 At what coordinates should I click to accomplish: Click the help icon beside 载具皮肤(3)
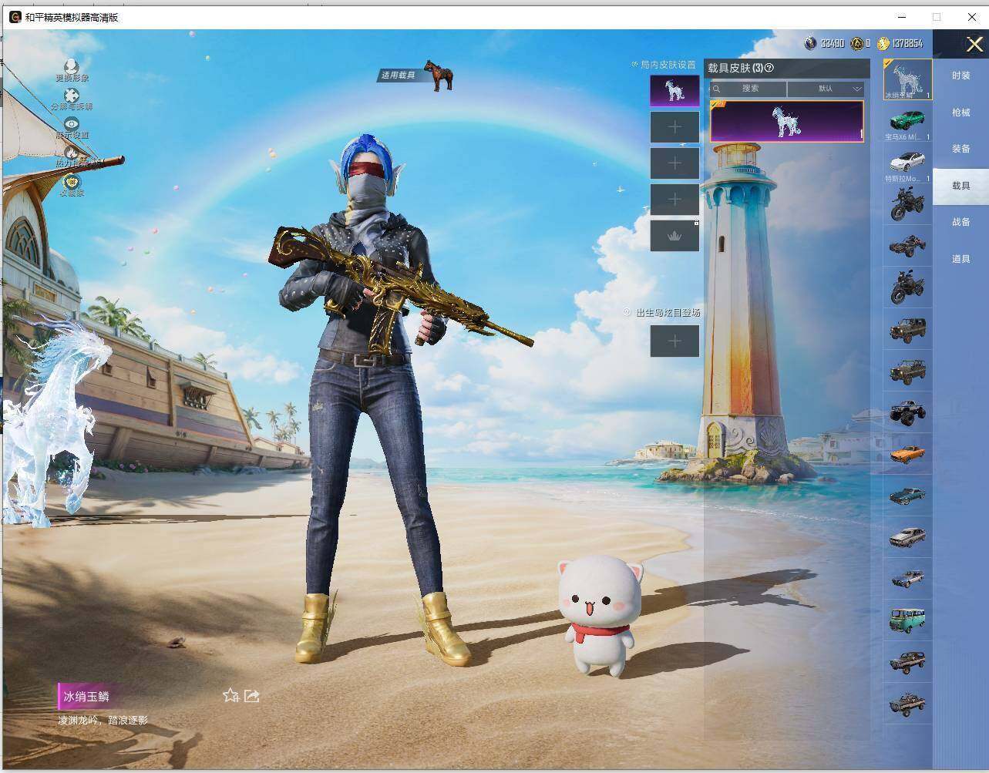click(x=769, y=68)
